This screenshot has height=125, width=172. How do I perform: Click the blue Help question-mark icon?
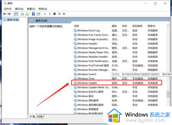(x=33, y=14)
